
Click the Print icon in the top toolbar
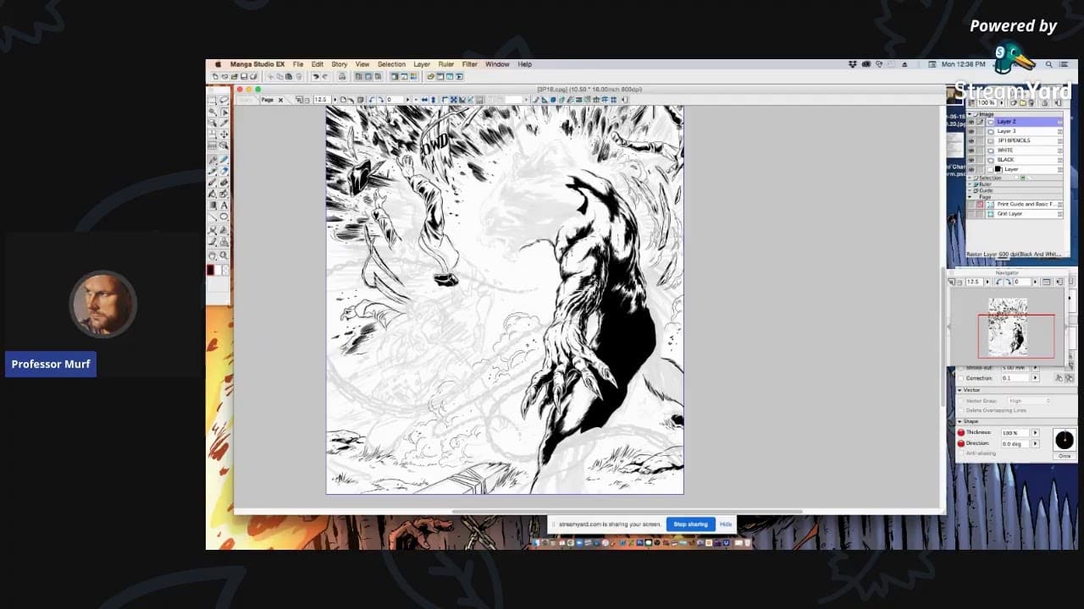point(342,76)
